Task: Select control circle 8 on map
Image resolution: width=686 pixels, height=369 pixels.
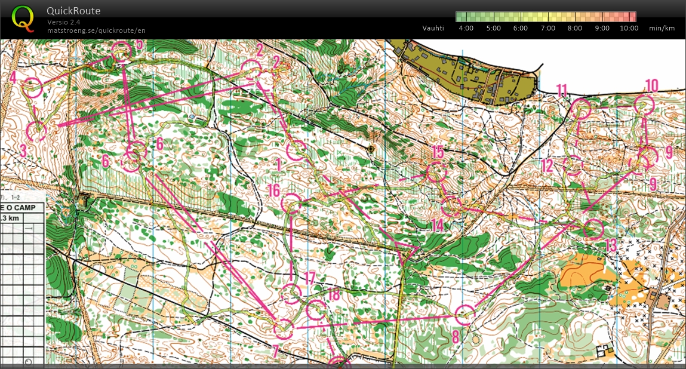Action: click(x=464, y=314)
